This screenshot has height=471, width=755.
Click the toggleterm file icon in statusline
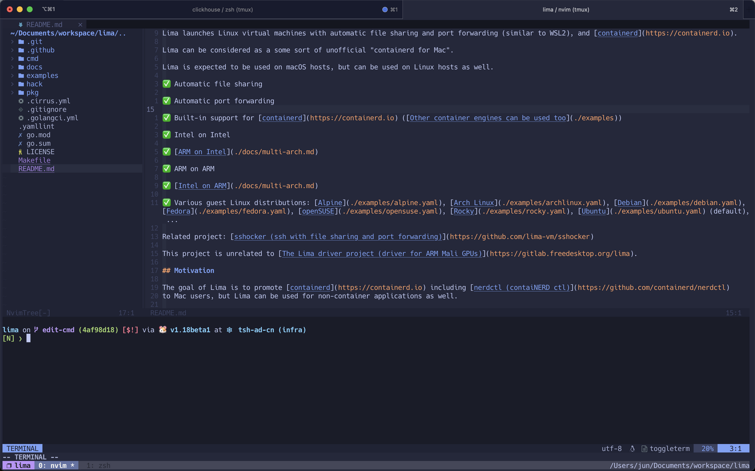[644, 449]
